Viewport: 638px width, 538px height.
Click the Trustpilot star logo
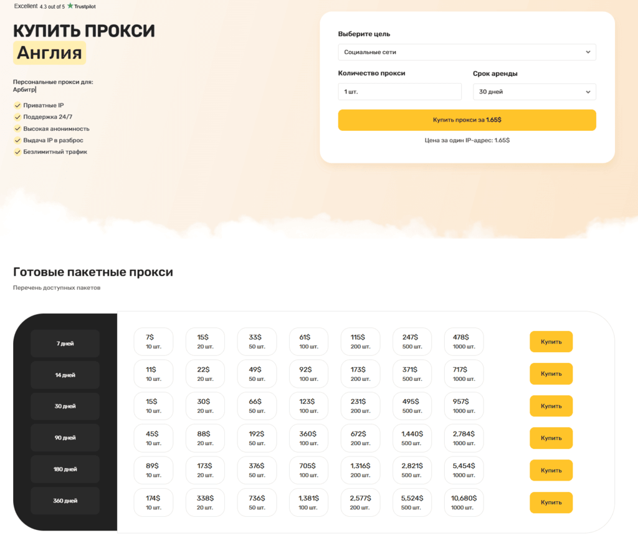(x=70, y=6)
